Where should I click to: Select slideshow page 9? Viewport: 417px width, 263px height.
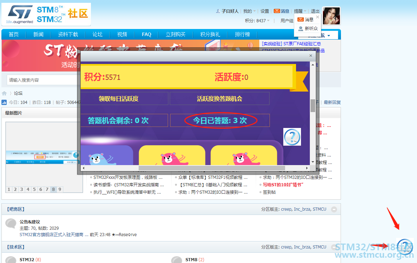[x=60, y=189]
